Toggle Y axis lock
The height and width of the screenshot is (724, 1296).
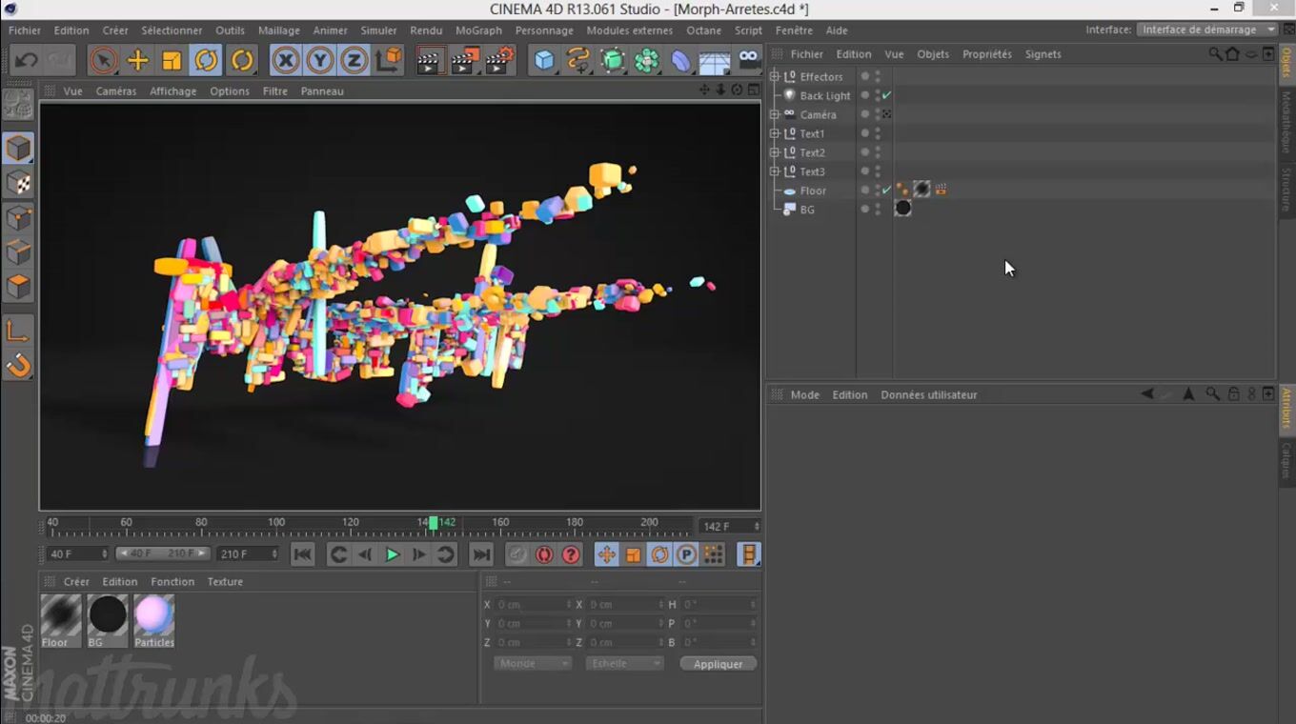(319, 61)
